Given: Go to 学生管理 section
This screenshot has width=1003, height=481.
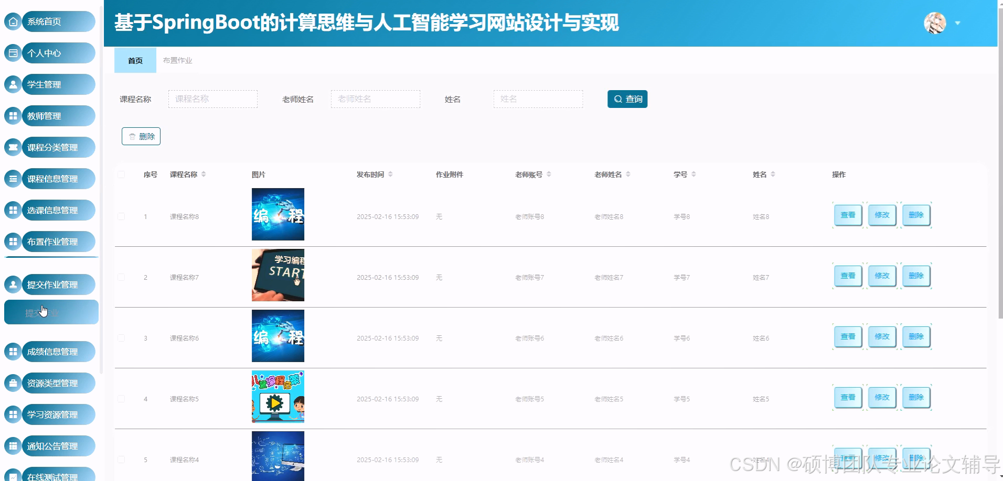Looking at the screenshot, I should [58, 84].
